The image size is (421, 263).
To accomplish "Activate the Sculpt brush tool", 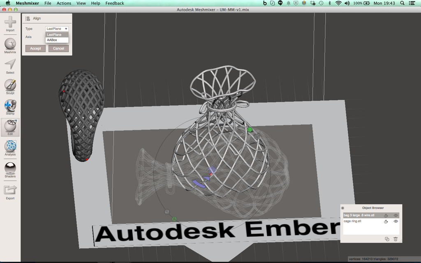I will [10, 87].
